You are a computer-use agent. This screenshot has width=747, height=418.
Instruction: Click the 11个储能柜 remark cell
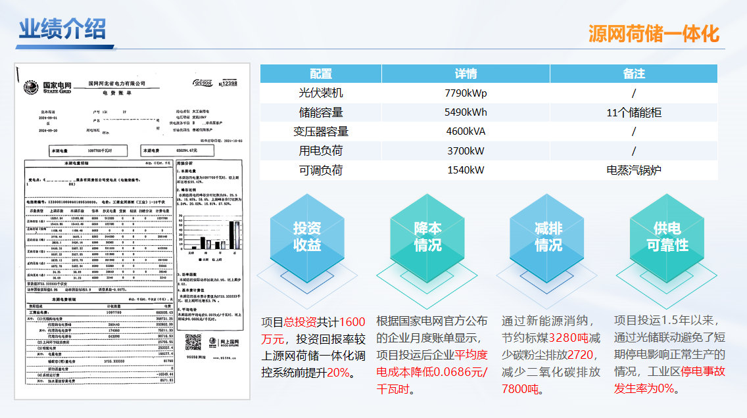point(633,112)
